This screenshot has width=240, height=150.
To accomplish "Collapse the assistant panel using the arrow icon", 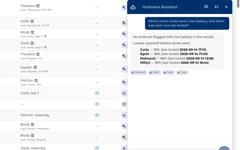I will (216, 7).
